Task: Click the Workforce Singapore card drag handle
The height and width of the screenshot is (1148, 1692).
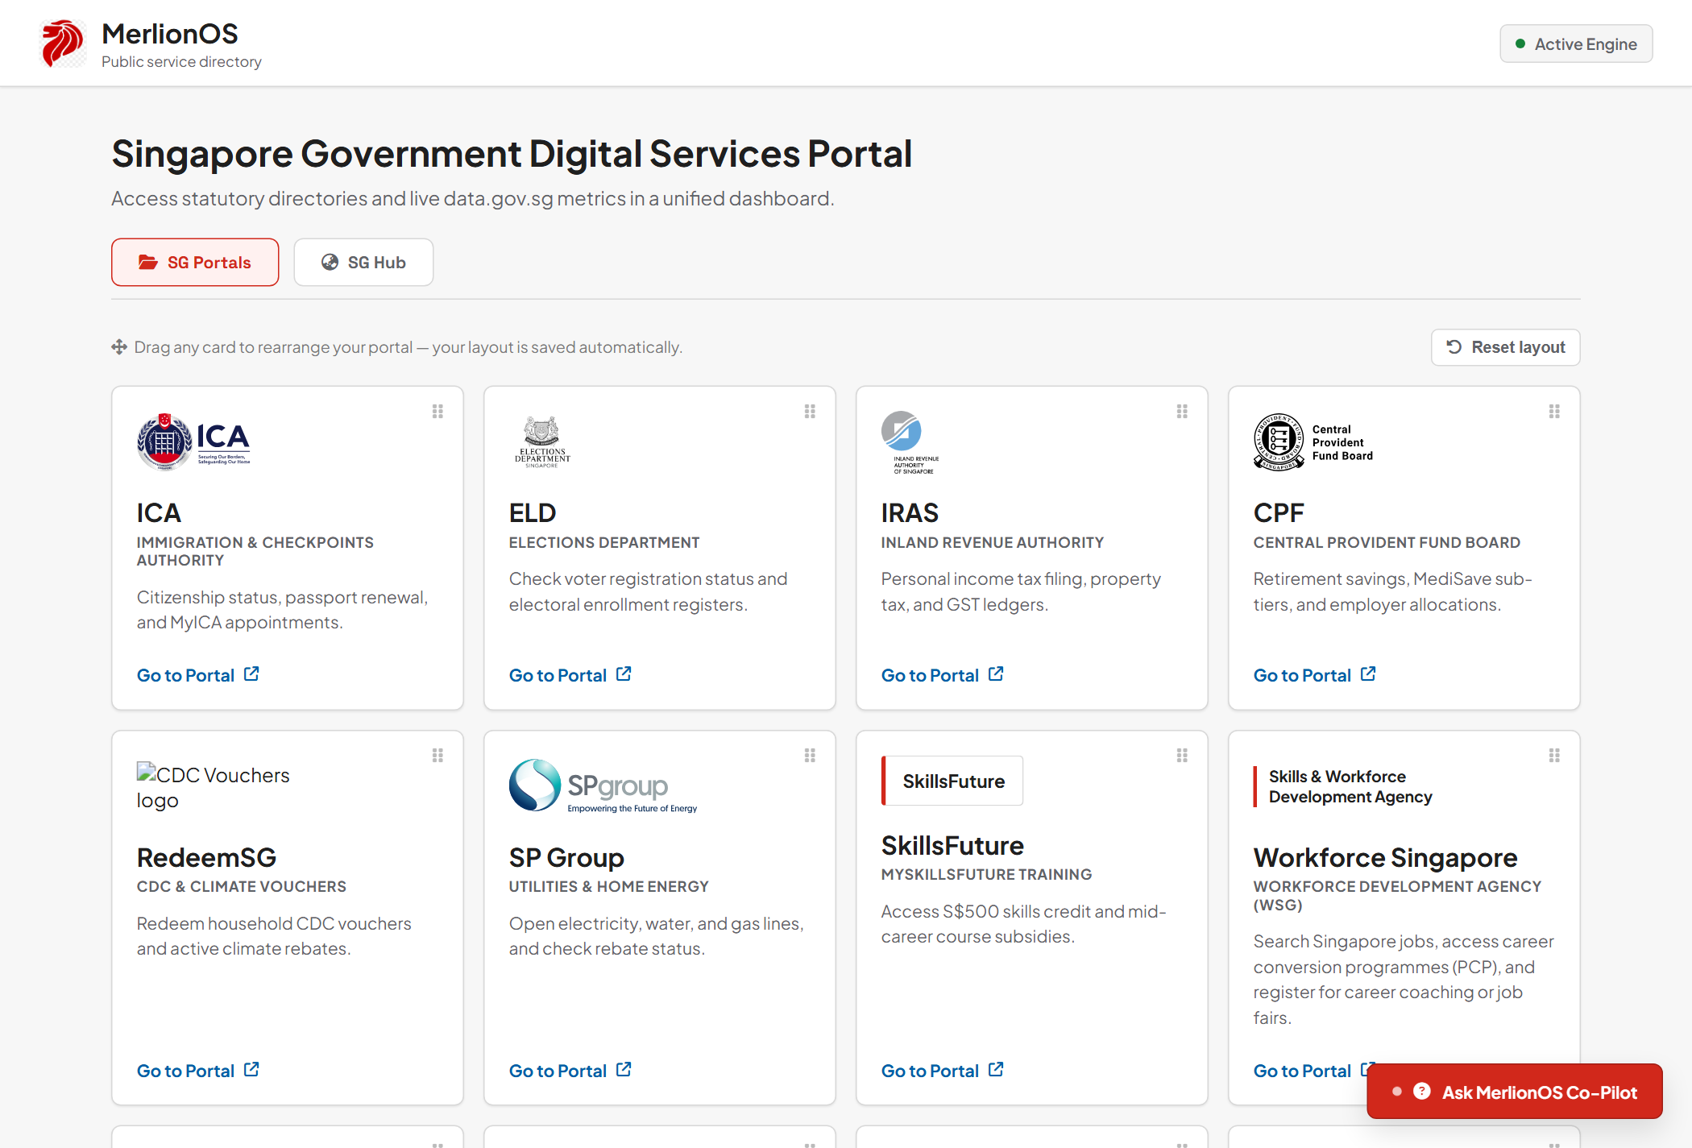Action: [x=1554, y=756]
